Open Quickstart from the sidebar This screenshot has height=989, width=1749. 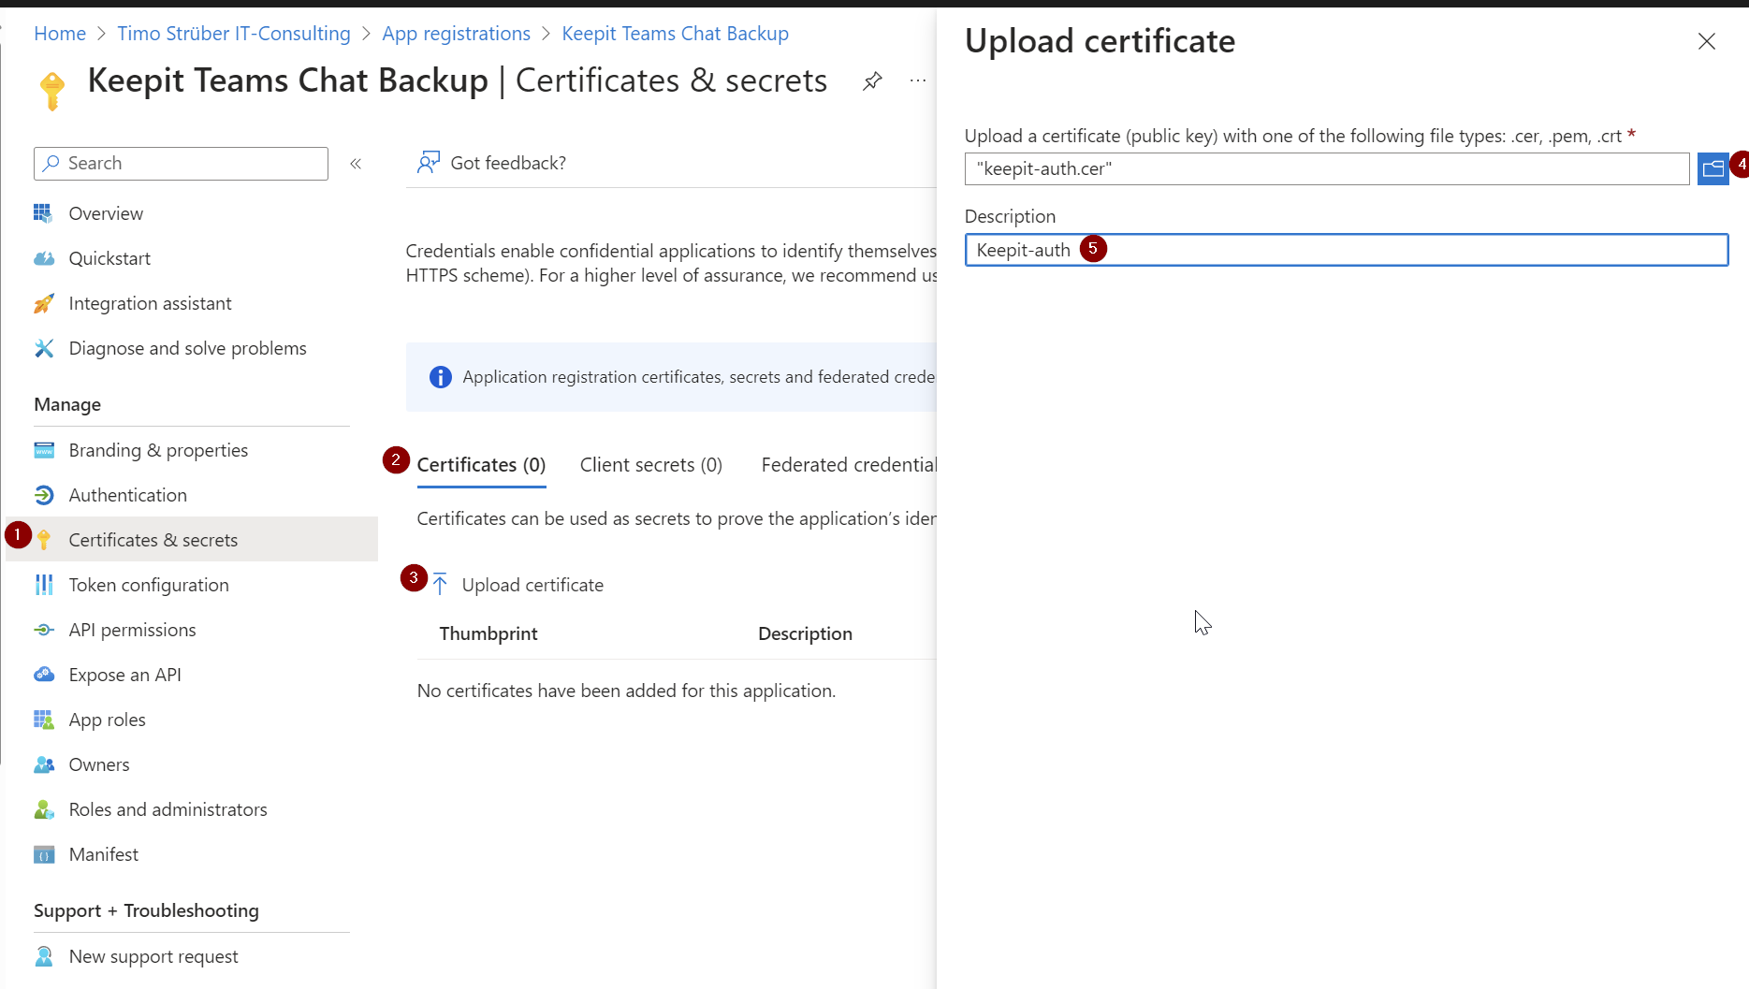click(x=109, y=258)
